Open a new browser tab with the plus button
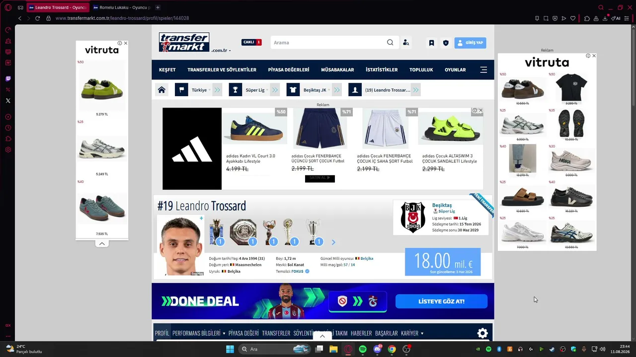Viewport: 636px width, 357px height. 158,7
